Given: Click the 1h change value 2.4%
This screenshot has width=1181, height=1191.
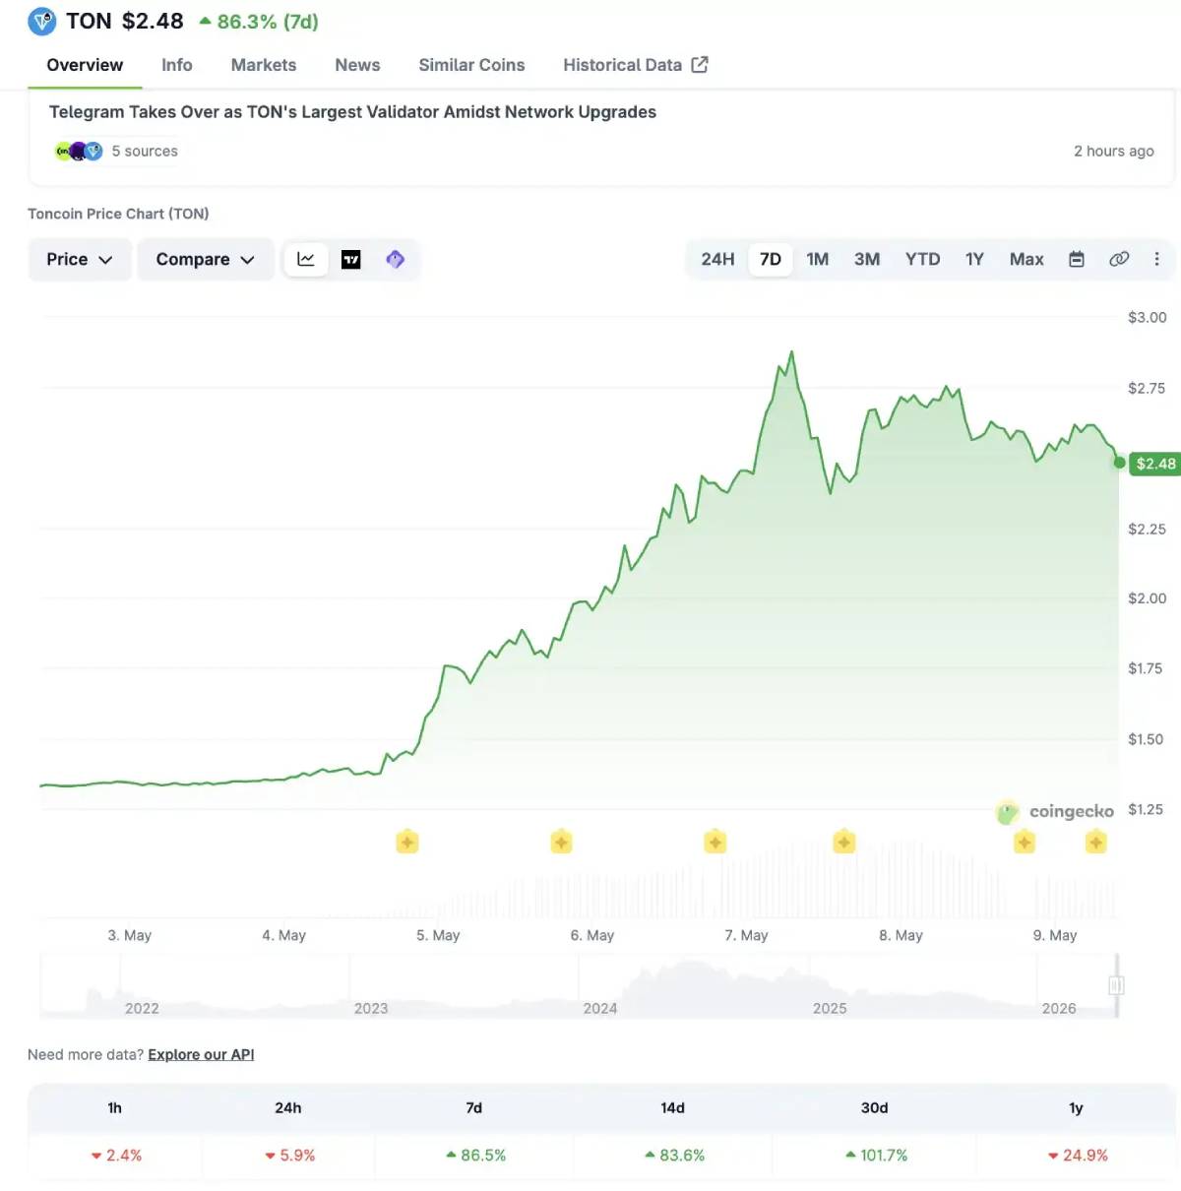Looking at the screenshot, I should pos(116,1155).
